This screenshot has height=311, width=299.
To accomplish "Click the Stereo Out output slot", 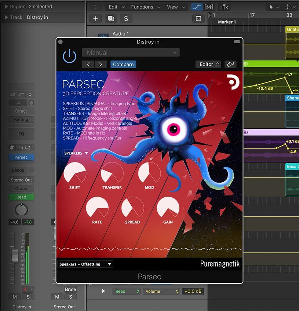I will pos(21,180).
